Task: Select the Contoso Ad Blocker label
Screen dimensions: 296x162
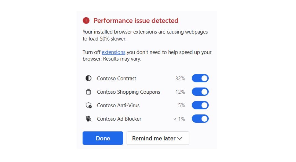Action: [x=119, y=119]
